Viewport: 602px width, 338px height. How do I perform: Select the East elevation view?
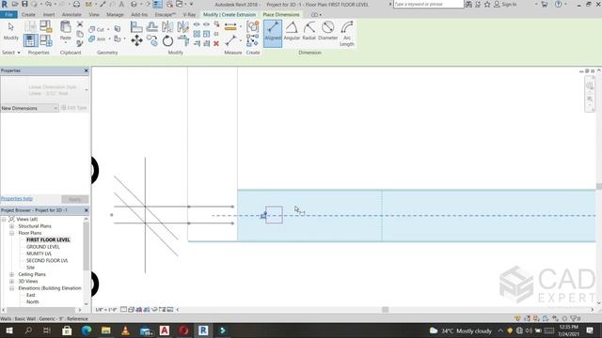[31, 295]
